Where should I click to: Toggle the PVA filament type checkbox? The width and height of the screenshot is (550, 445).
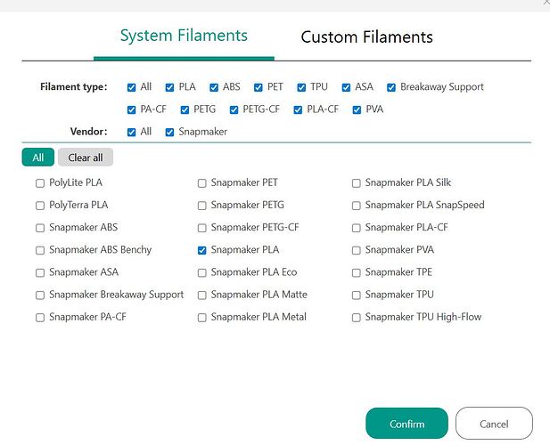tap(357, 109)
